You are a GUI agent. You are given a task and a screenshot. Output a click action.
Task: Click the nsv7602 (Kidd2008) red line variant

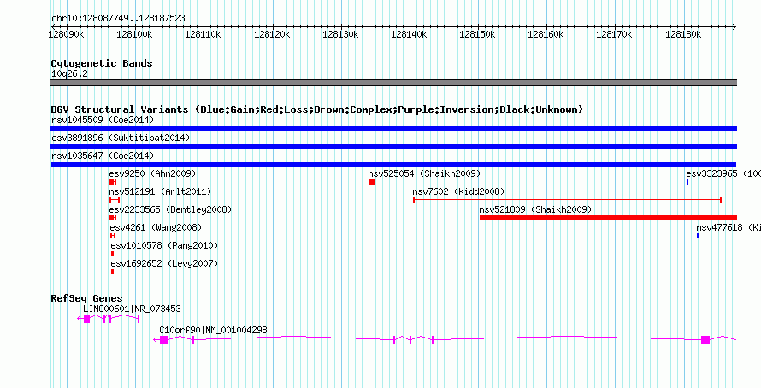(x=568, y=200)
